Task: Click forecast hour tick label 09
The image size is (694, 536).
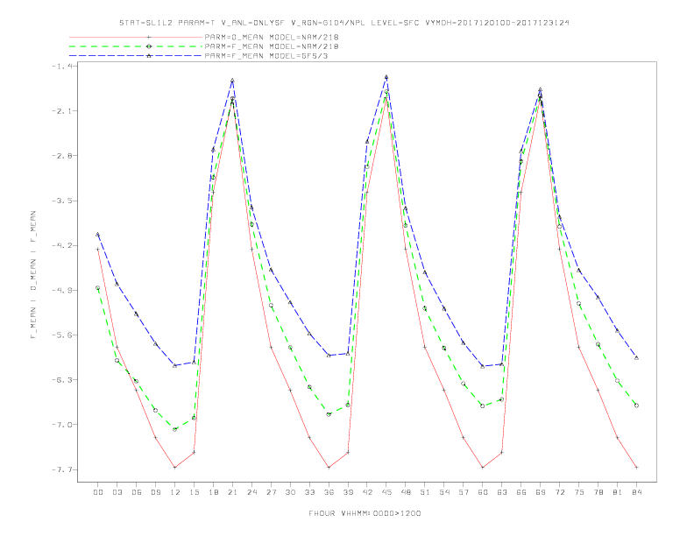Action: (156, 492)
